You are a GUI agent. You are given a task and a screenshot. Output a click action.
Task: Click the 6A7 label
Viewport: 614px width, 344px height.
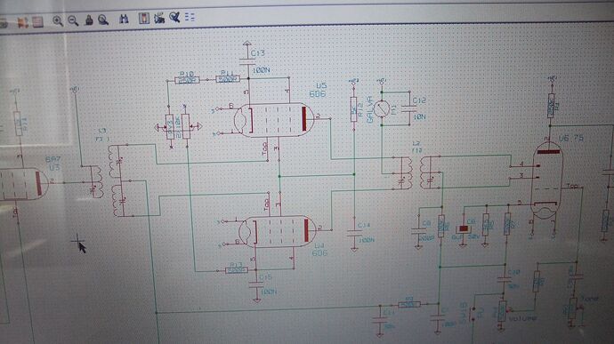[53, 160]
